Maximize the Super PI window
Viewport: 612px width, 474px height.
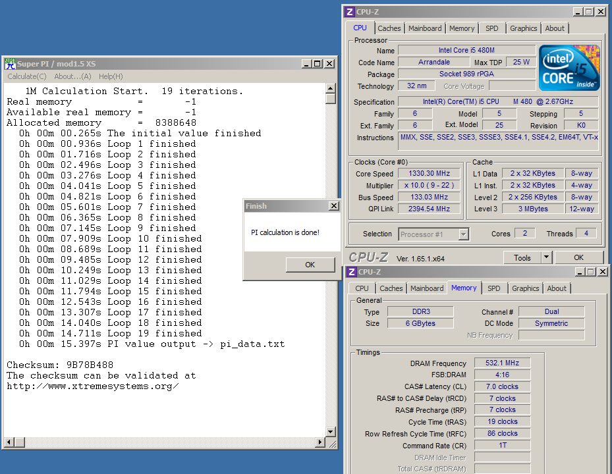pyautogui.click(x=318, y=64)
